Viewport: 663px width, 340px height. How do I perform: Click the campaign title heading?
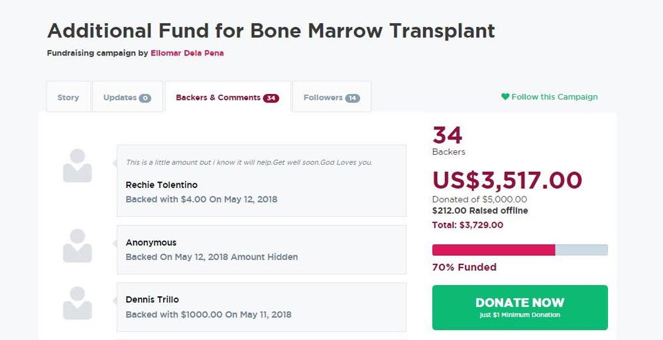[x=271, y=30]
